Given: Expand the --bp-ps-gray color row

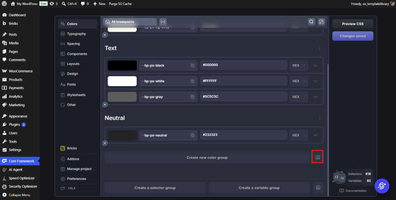Looking at the screenshot, I should pyautogui.click(x=316, y=97).
